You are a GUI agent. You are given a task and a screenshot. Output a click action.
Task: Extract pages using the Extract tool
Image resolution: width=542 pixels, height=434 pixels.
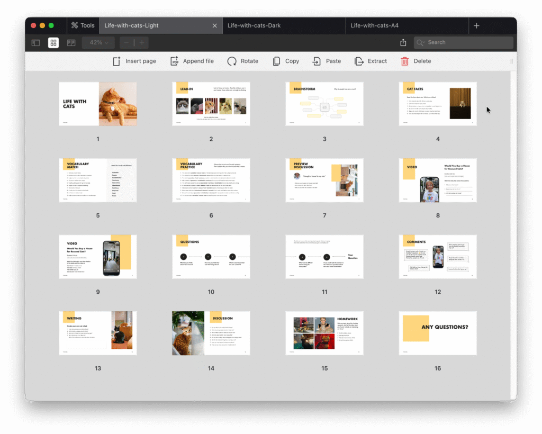371,61
